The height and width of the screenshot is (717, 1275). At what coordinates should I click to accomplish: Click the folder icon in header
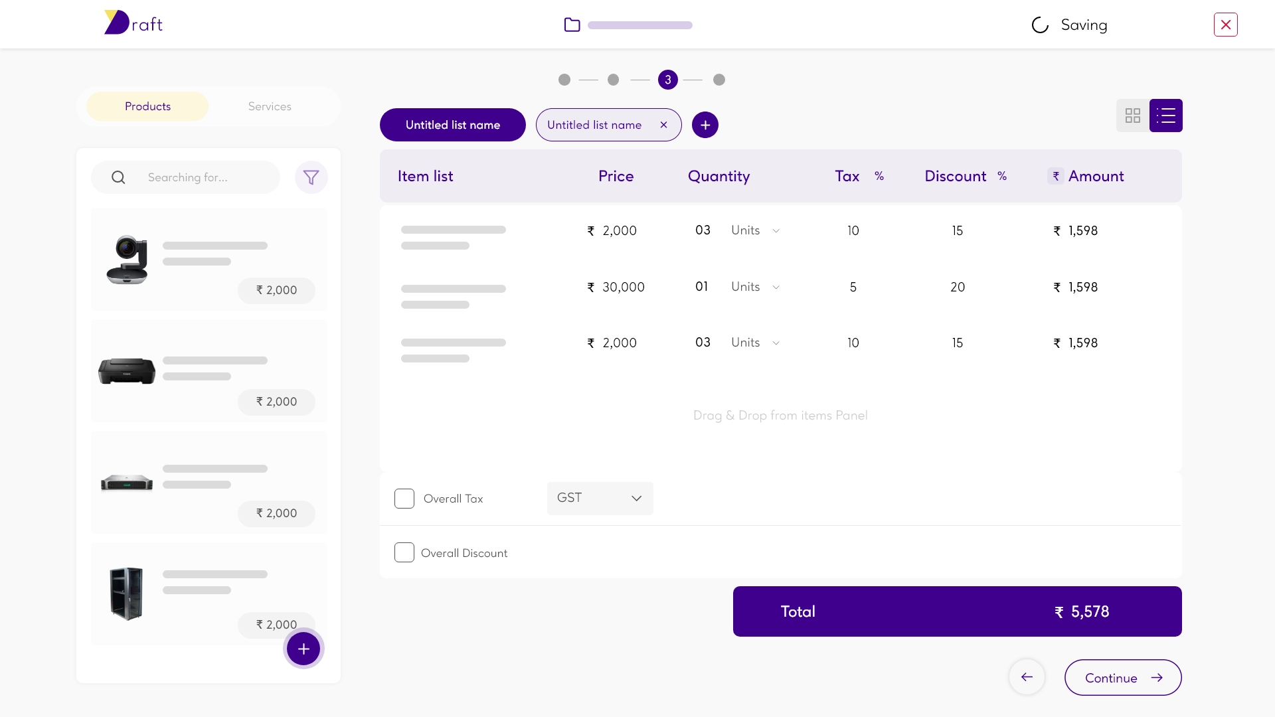pos(572,25)
